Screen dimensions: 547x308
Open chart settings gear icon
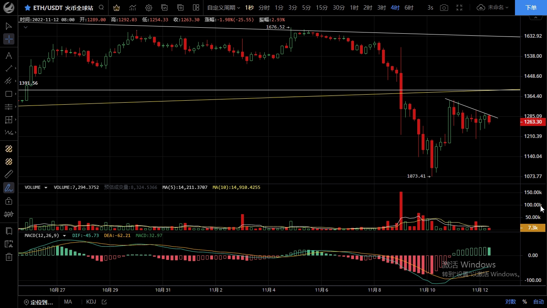(149, 8)
